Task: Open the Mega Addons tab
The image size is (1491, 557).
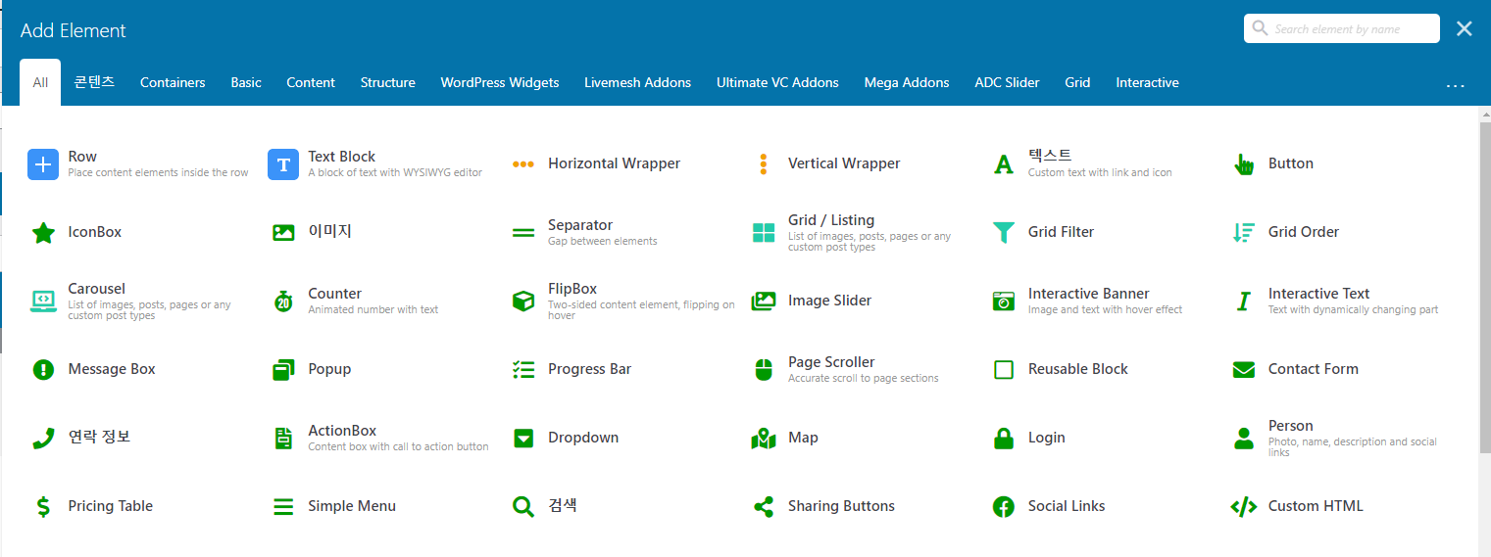Action: coord(907,82)
